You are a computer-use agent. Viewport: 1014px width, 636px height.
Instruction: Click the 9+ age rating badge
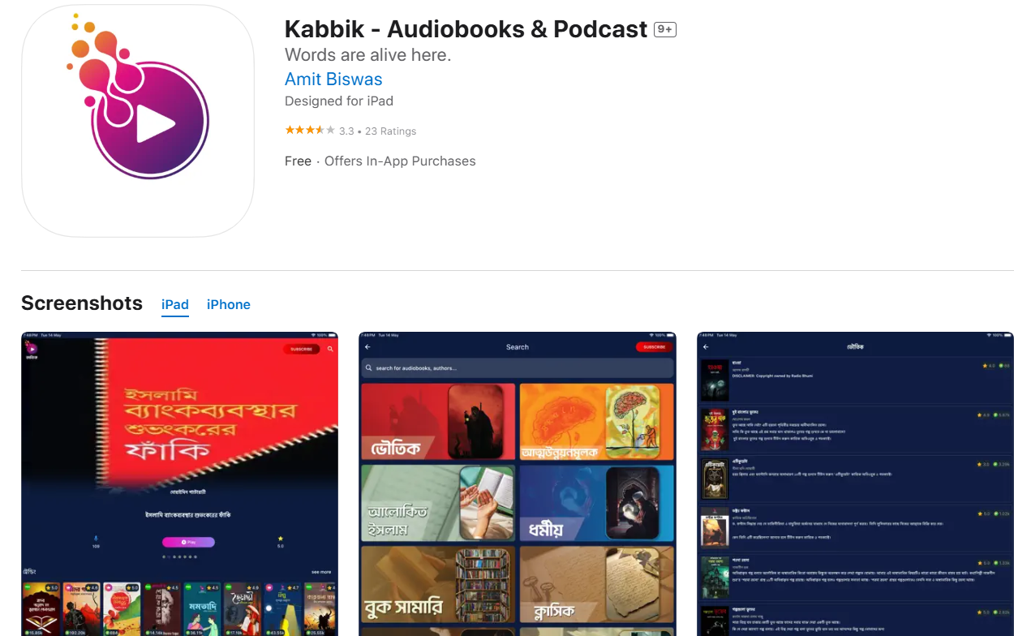(665, 29)
